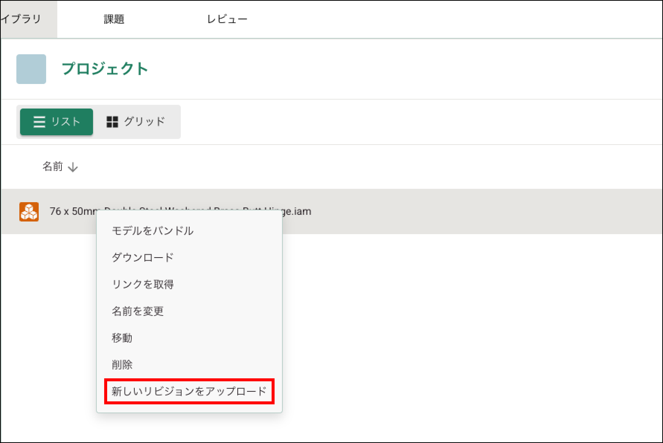The height and width of the screenshot is (443, 663).
Task: Switch to grid view via the グリッド label
Action: 144,122
